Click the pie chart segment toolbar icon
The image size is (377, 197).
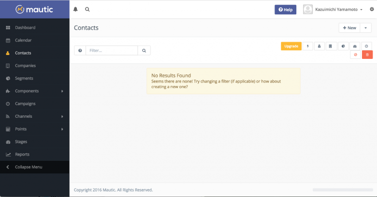(343, 46)
